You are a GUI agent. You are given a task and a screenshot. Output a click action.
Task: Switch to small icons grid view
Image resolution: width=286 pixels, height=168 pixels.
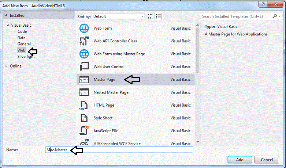click(150, 16)
